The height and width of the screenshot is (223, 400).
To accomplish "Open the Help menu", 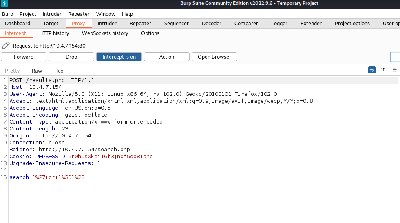I will [x=127, y=14].
